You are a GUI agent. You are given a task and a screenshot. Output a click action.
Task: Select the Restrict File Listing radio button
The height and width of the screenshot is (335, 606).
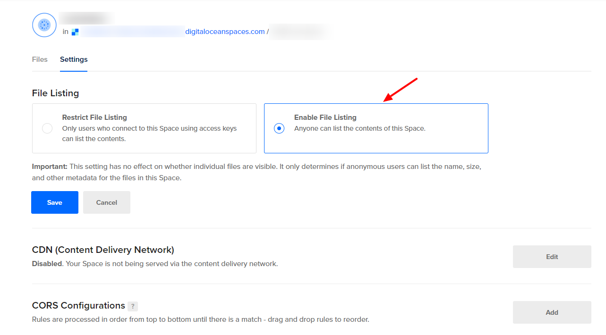[x=47, y=128]
